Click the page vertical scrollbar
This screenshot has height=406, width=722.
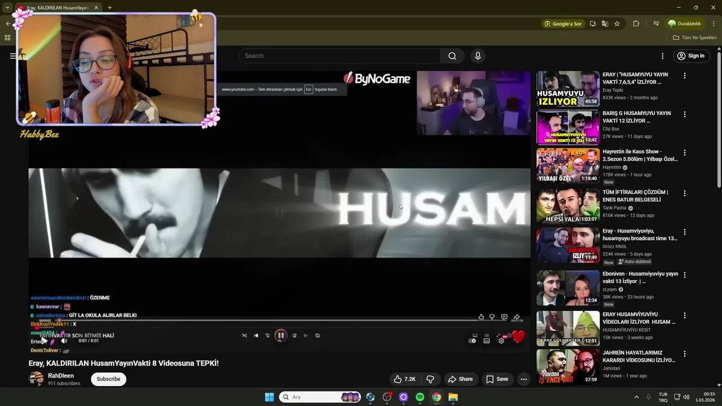719,118
